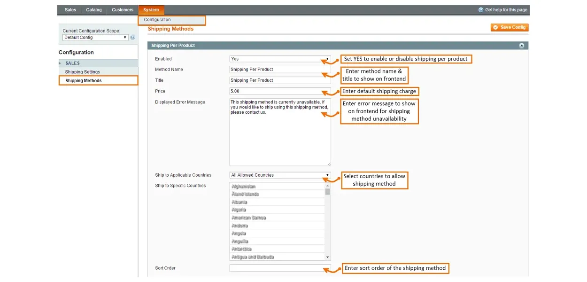Open the Catalog menu
The image size is (587, 282).
click(x=94, y=10)
